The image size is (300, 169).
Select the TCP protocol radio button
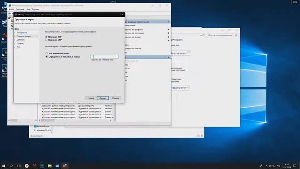click(46, 37)
